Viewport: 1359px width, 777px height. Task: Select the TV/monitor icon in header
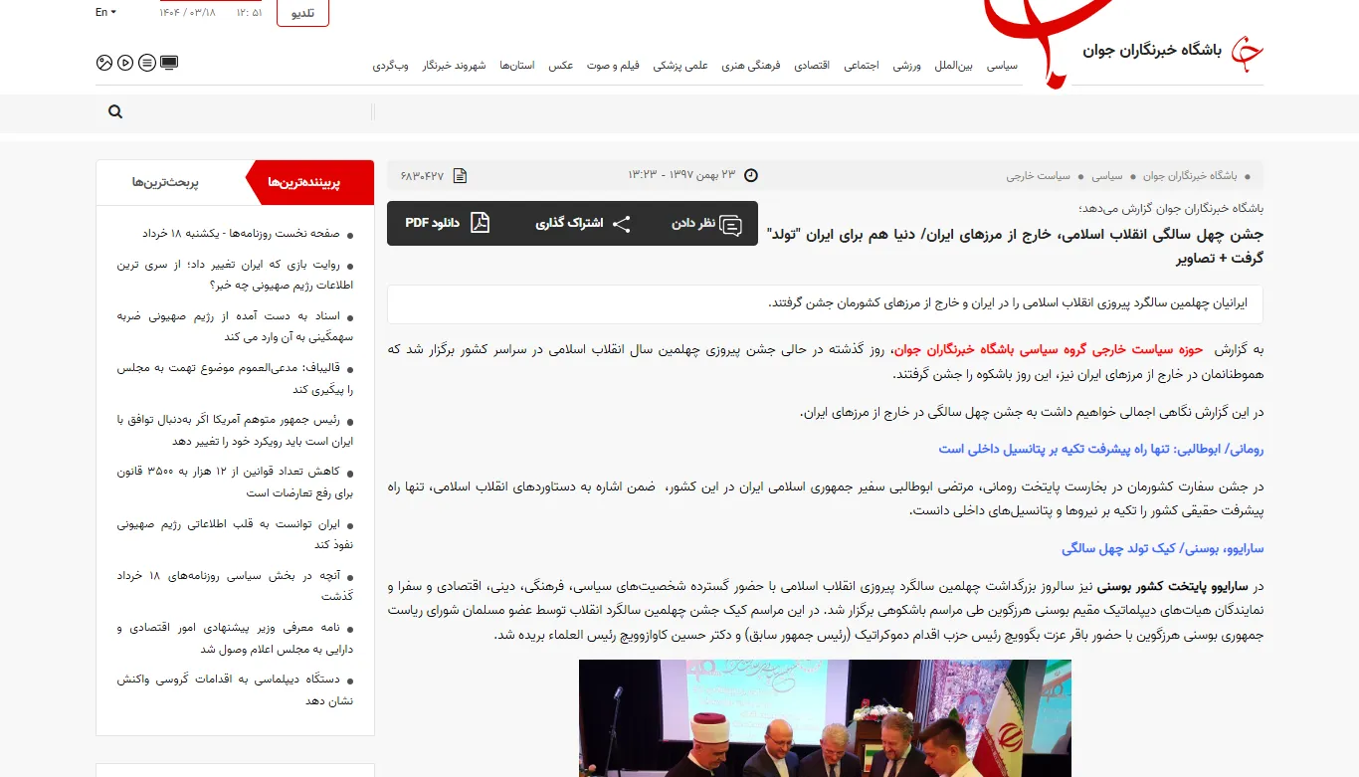coord(169,62)
